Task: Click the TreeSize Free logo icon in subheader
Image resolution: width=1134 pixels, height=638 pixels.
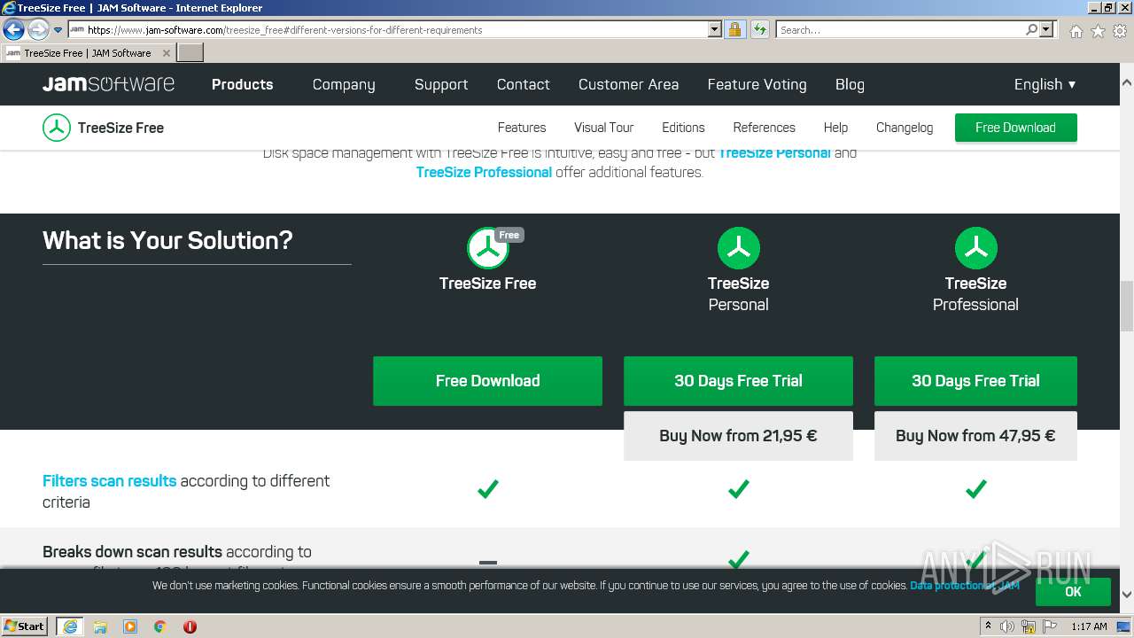Action: coord(57,128)
